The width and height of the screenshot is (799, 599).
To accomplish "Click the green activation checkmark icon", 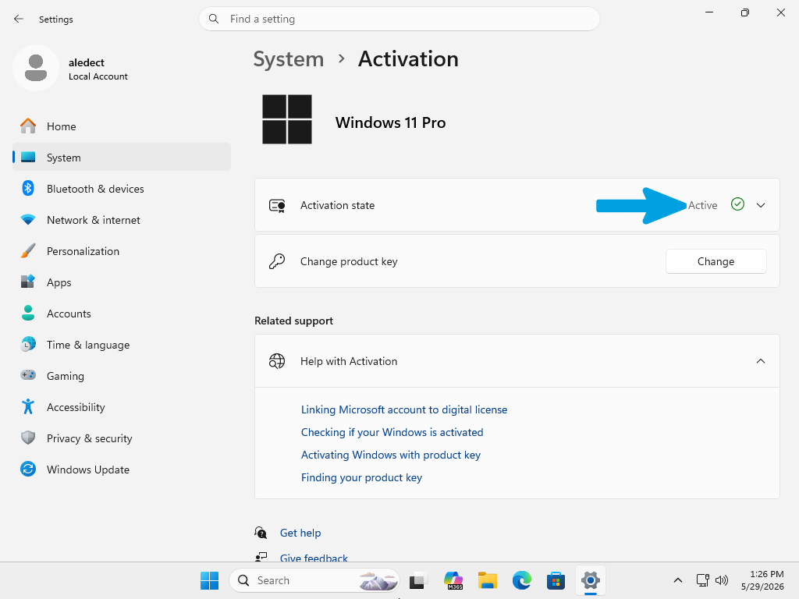I will (x=737, y=204).
